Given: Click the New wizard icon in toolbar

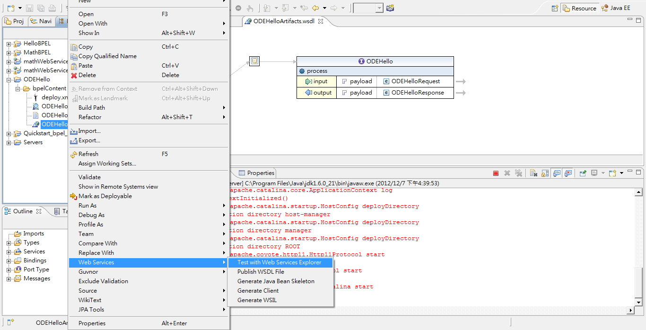Looking at the screenshot, I should point(10,8).
